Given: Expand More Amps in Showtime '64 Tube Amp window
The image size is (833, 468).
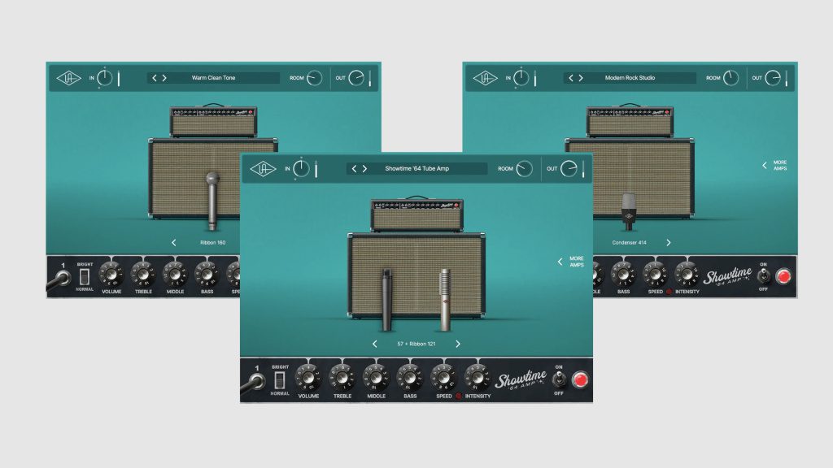Looking at the screenshot, I should coord(570,262).
